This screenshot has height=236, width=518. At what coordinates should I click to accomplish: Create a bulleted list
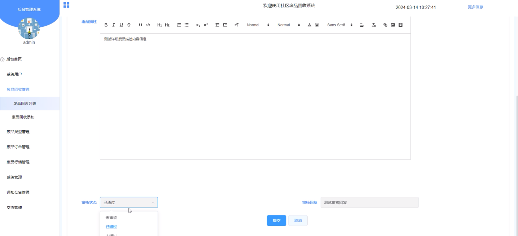186,25
